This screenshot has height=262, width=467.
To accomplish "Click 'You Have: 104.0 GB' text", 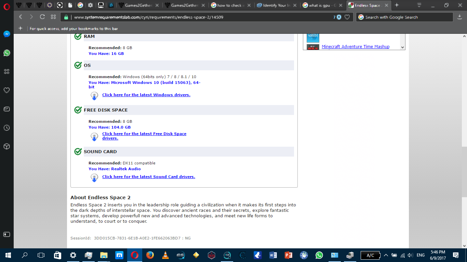I will 109,127.
